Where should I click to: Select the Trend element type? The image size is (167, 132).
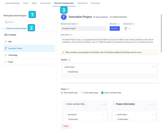[x=29, y=62]
